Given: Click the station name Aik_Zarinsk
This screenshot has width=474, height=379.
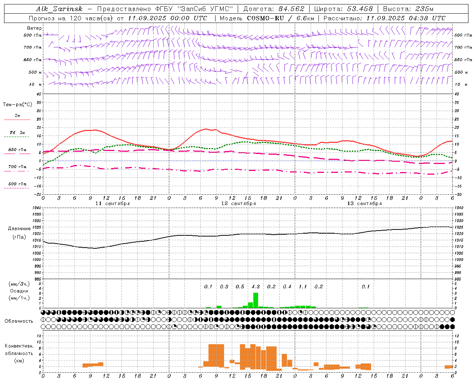Looking at the screenshot, I should [59, 9].
